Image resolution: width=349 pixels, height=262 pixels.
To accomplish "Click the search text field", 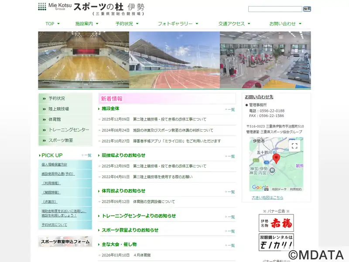I will pyautogui.click(x=275, y=9).
